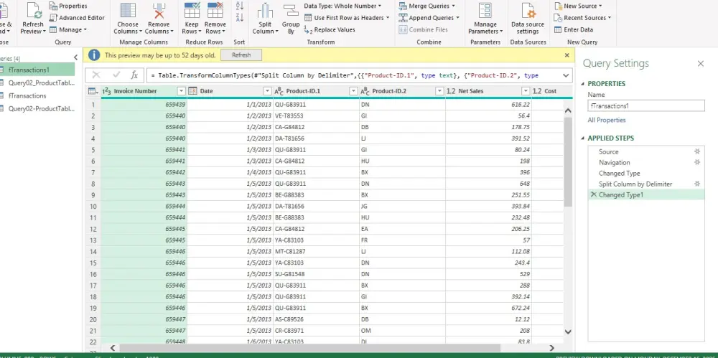This screenshot has height=358, width=718.
Task: Sort ascending with the A-Z icon
Action: point(240,6)
